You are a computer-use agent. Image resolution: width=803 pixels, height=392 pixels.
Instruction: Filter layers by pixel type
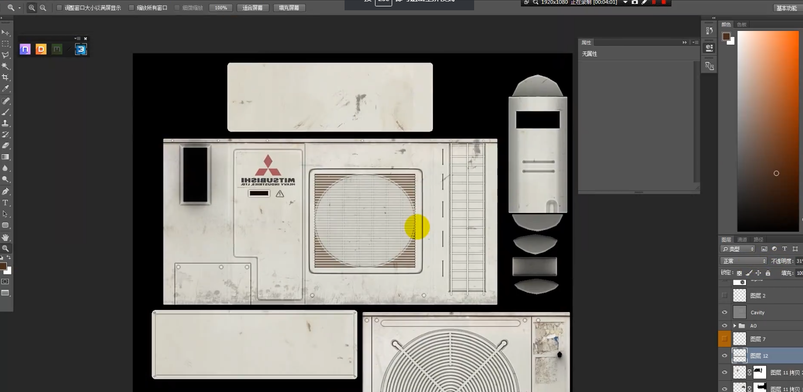tap(764, 249)
